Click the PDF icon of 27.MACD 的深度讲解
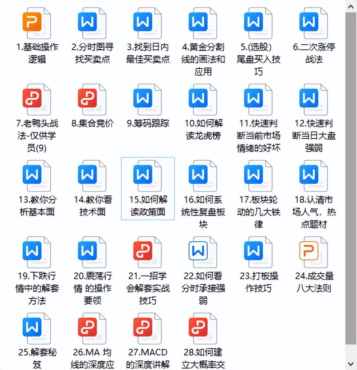The image size is (357, 370). [148, 329]
